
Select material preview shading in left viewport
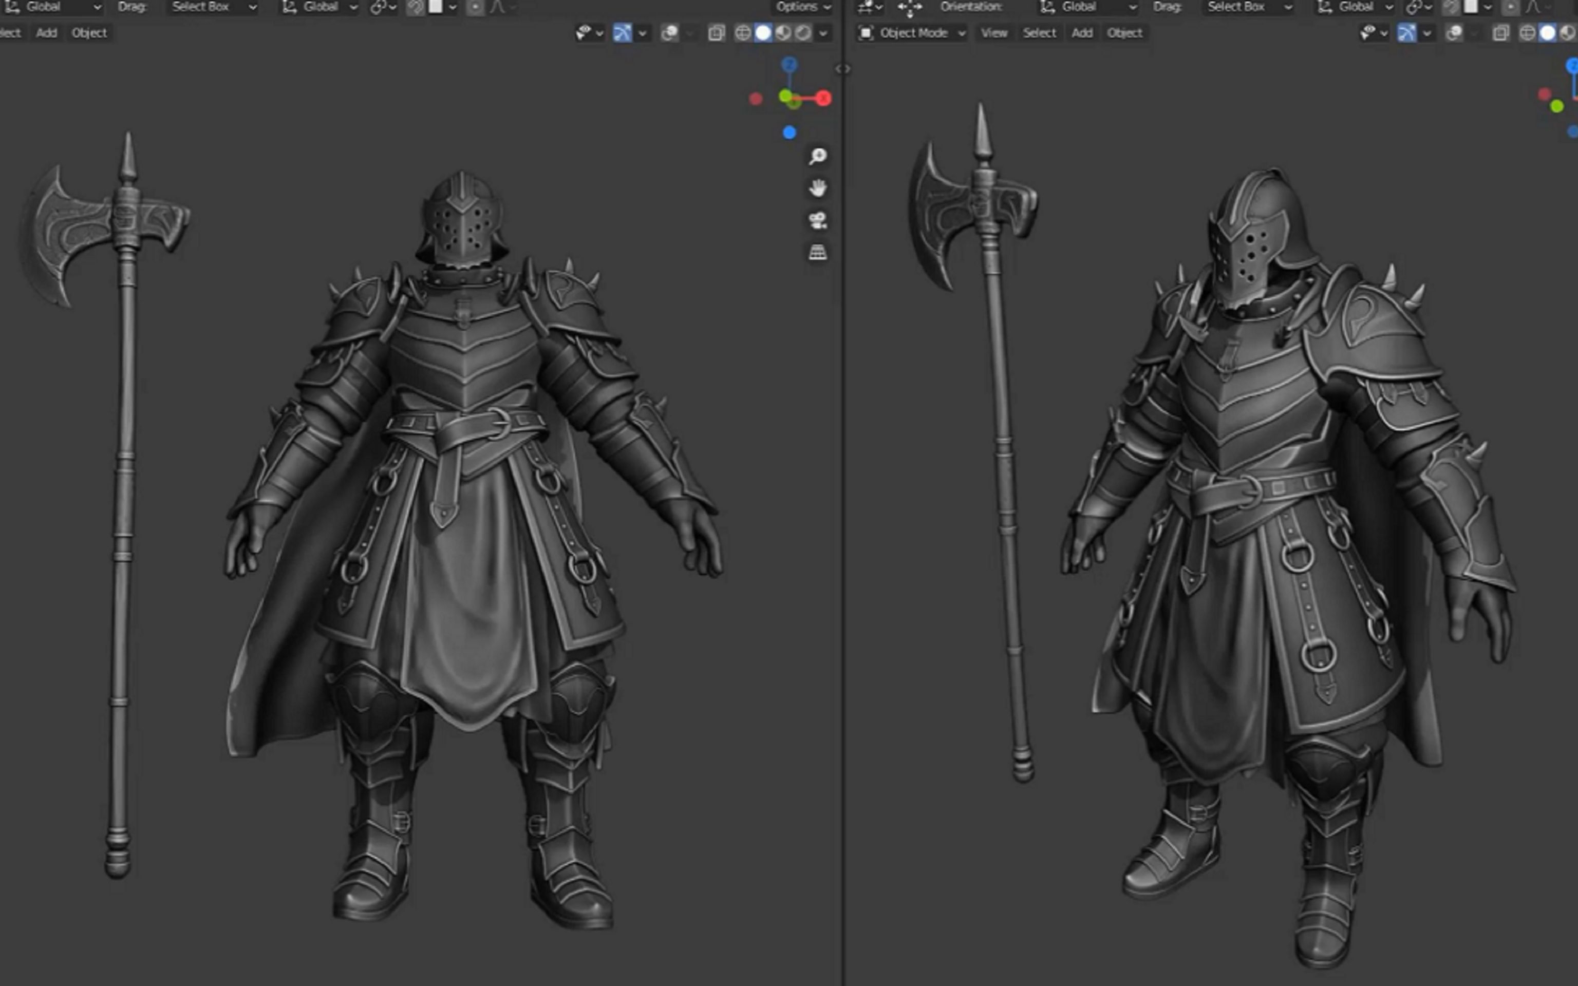[783, 33]
